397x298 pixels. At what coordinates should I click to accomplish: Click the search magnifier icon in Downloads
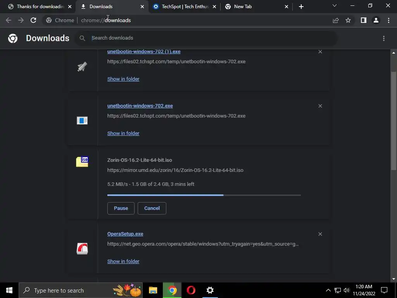point(82,38)
